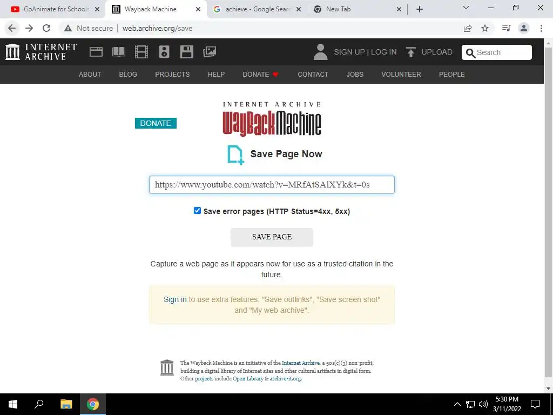Viewport: 553px width, 415px height.
Task: Open a new tab with plus button
Action: (419, 9)
